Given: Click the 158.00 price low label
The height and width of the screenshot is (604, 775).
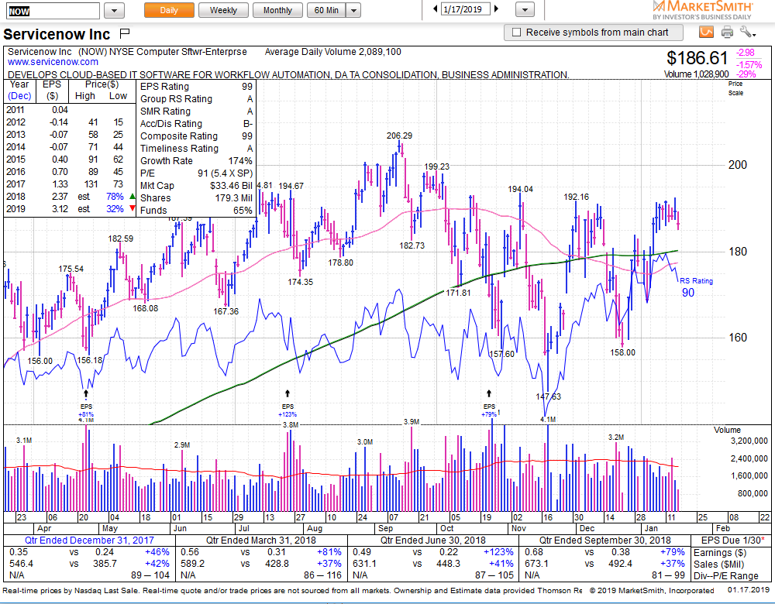Looking at the screenshot, I should coord(623,352).
